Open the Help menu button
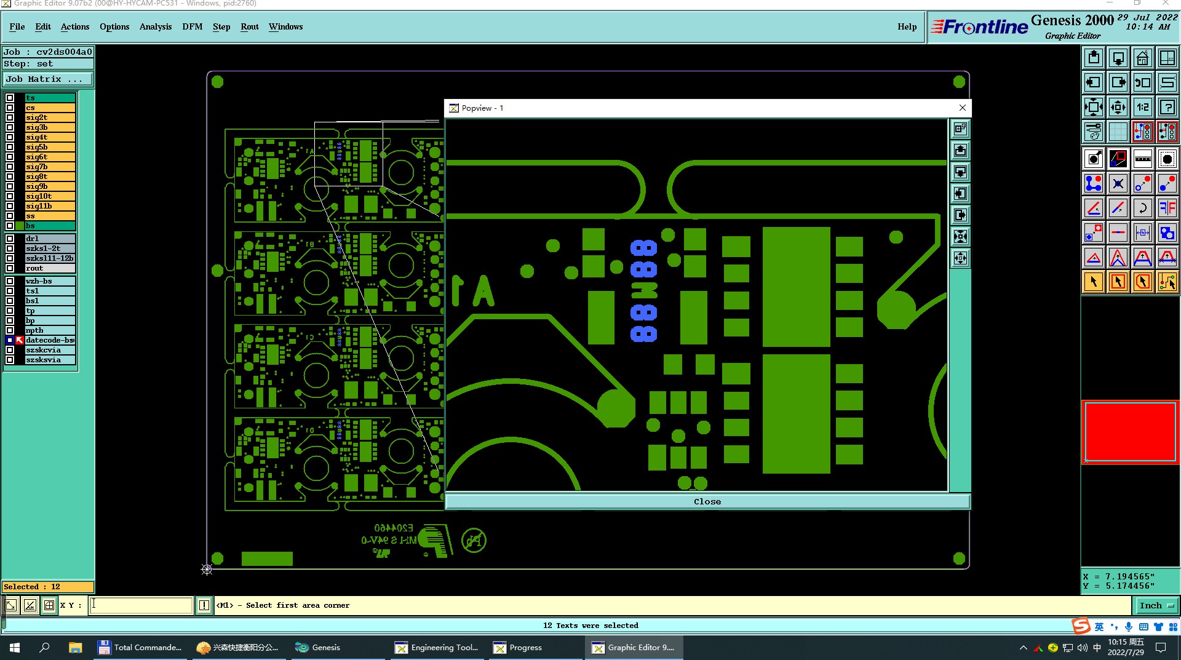This screenshot has width=1181, height=660. point(907,27)
